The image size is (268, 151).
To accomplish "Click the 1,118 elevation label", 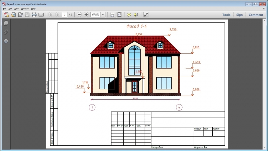I will [x=85, y=83].
